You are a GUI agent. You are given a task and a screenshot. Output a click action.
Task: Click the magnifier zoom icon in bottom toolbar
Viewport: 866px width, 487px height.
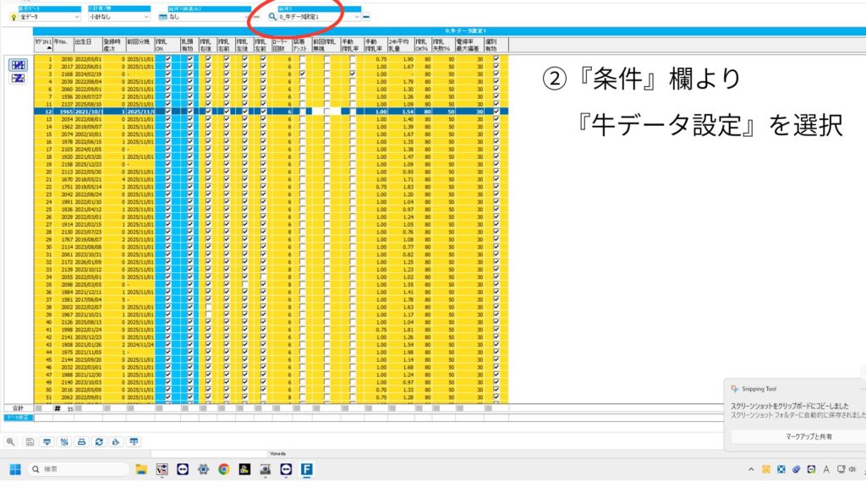(10, 441)
